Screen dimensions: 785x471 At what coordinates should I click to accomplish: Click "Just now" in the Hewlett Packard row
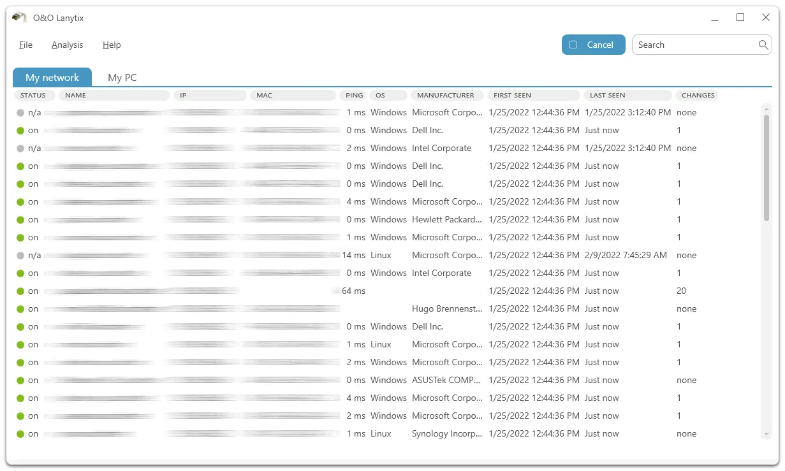(x=602, y=220)
